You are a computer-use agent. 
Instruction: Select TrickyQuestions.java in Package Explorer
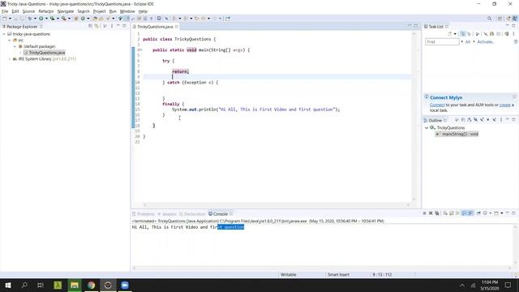click(44, 53)
